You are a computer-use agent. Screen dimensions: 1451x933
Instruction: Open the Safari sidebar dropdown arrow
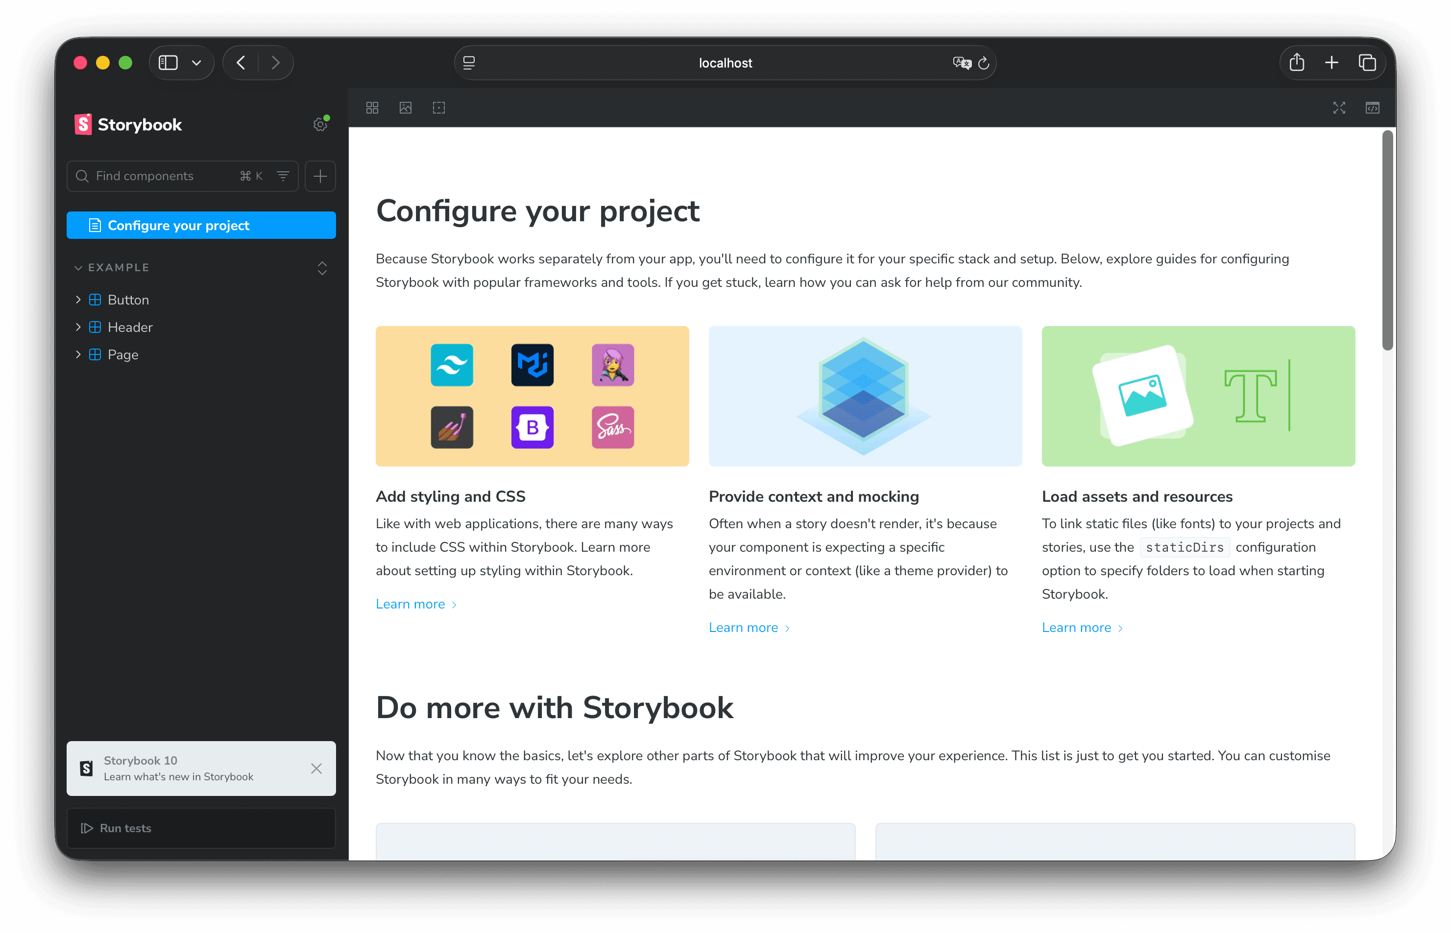click(x=196, y=63)
